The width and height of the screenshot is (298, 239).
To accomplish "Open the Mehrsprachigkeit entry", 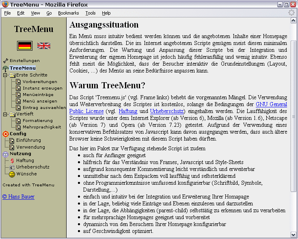I will (x=42, y=127).
